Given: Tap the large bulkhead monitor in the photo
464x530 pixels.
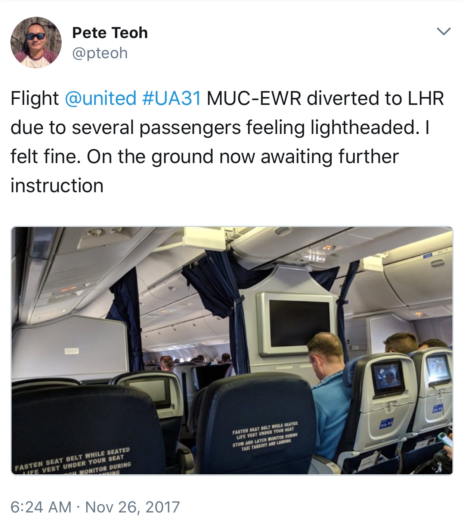Looking at the screenshot, I should click(x=299, y=323).
